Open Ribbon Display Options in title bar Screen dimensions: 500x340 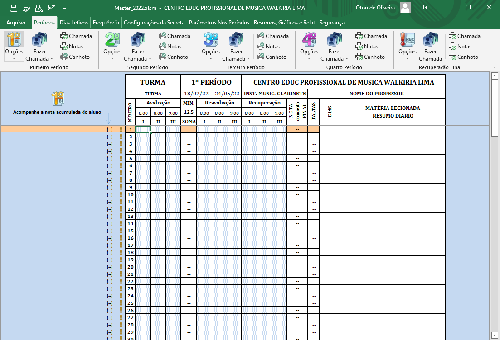pyautogui.click(x=426, y=8)
